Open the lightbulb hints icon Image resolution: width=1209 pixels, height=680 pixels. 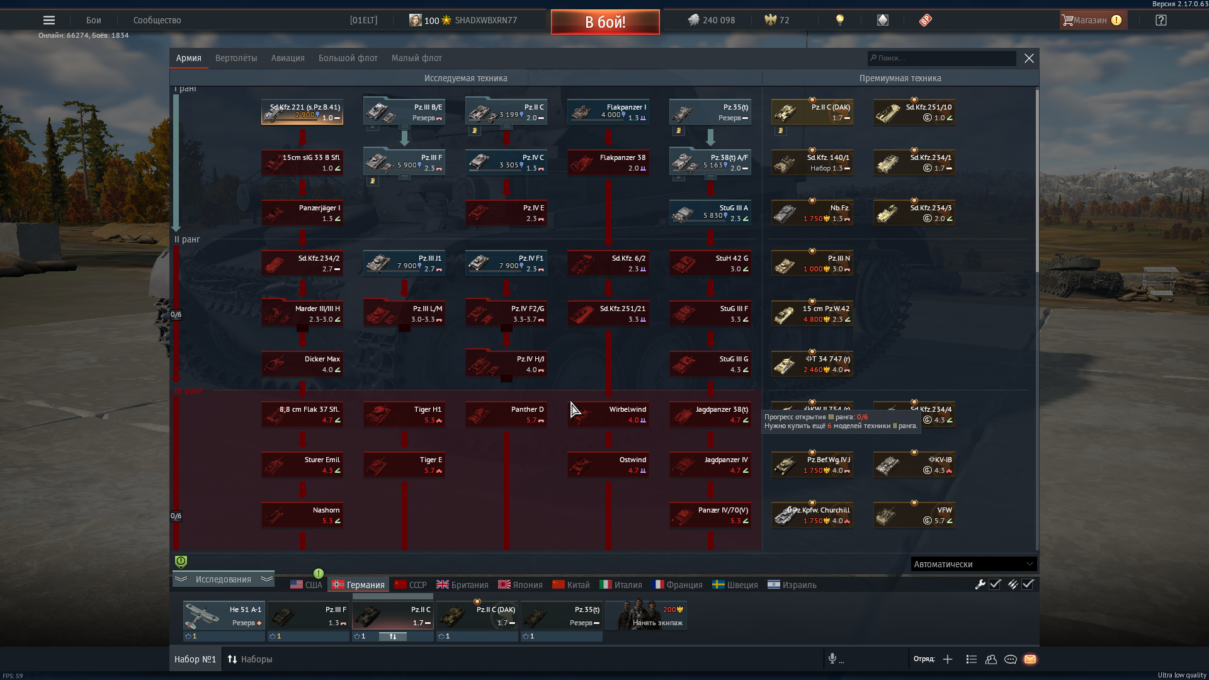(x=839, y=20)
